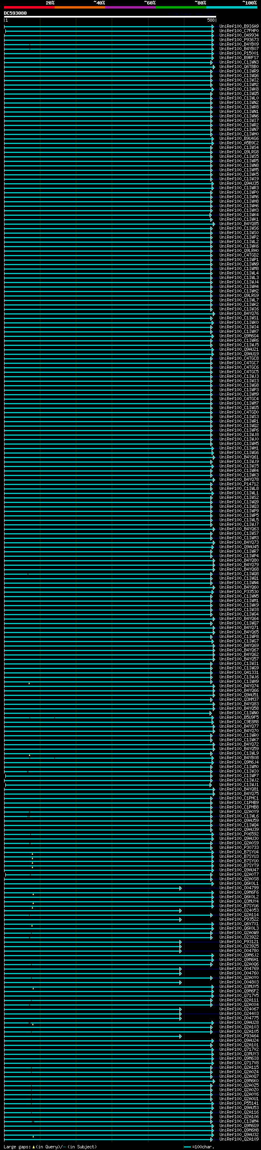Select hit label UniRef100_Q9LRH0
This screenshot has width=261, height=1150.
click(239, 250)
